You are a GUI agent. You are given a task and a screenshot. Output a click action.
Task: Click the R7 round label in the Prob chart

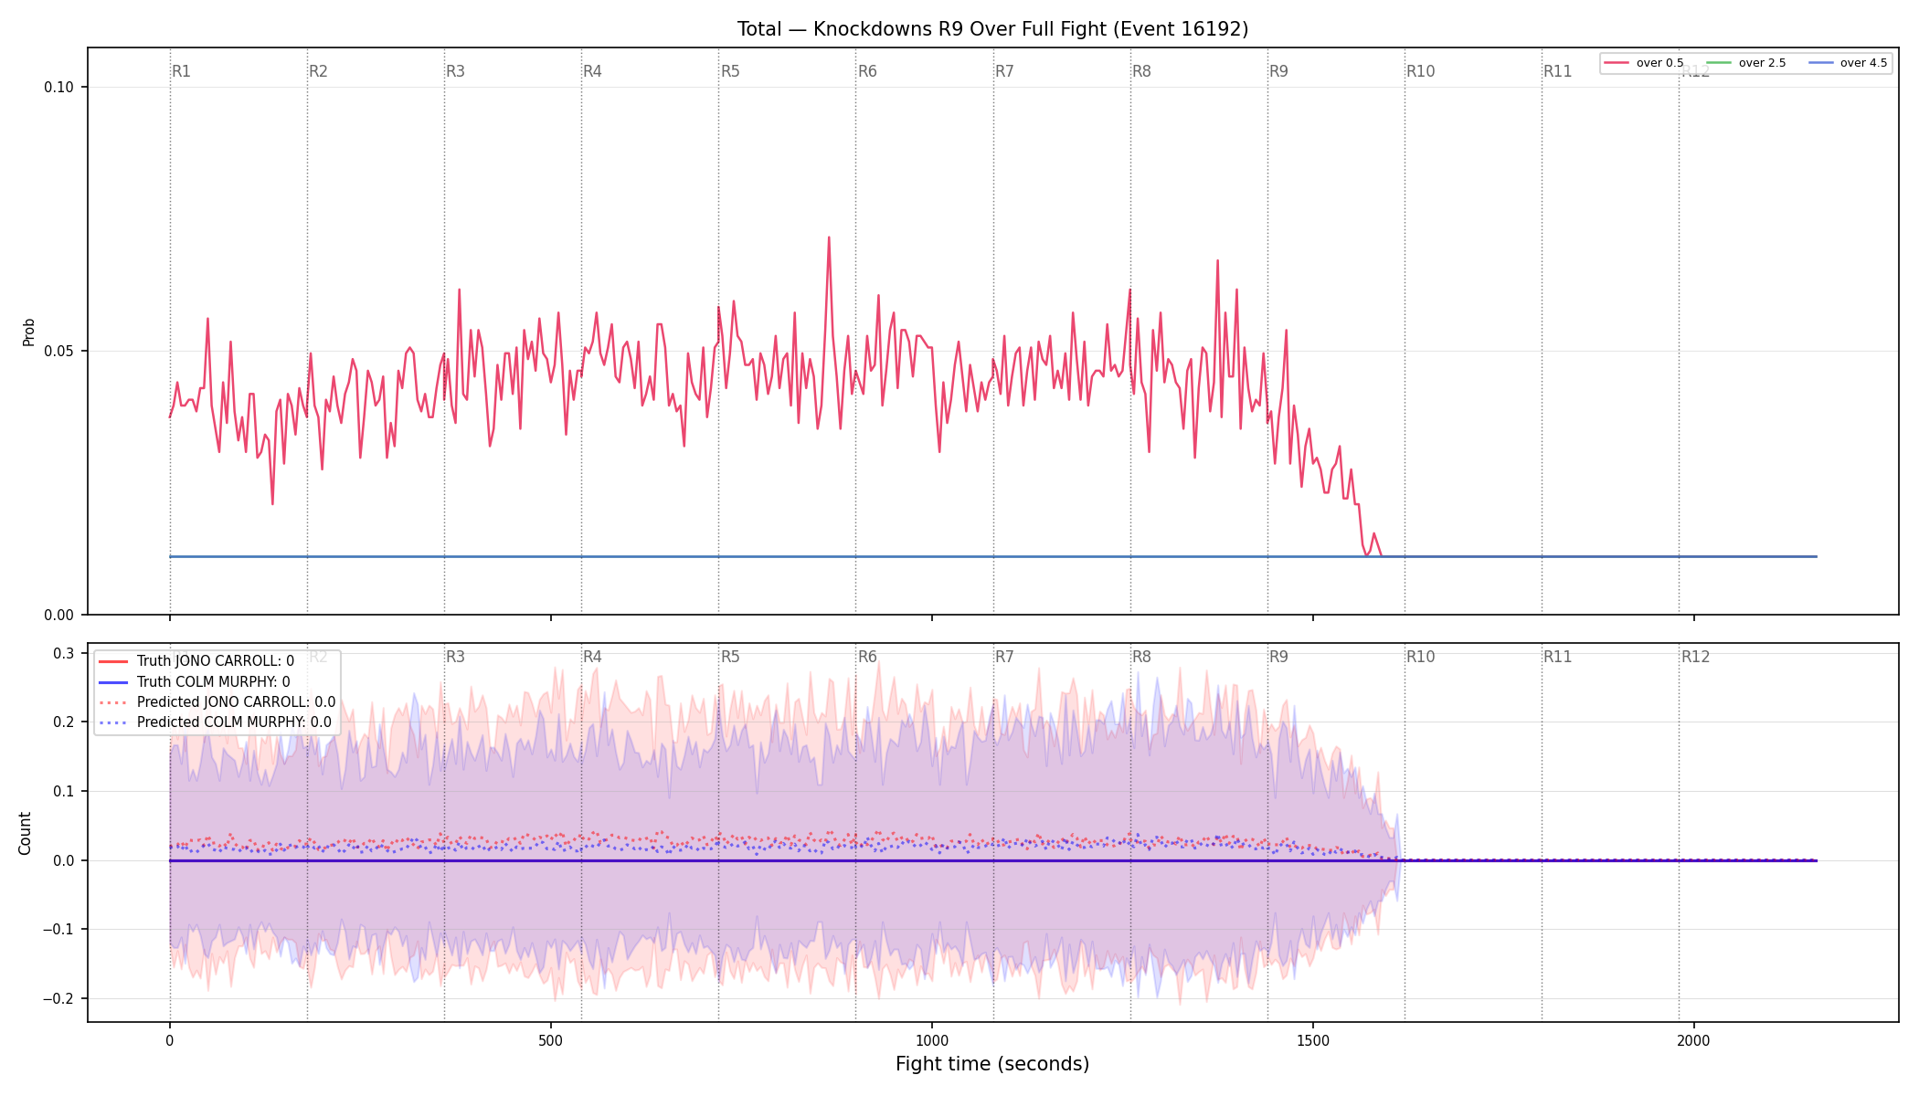click(1004, 71)
